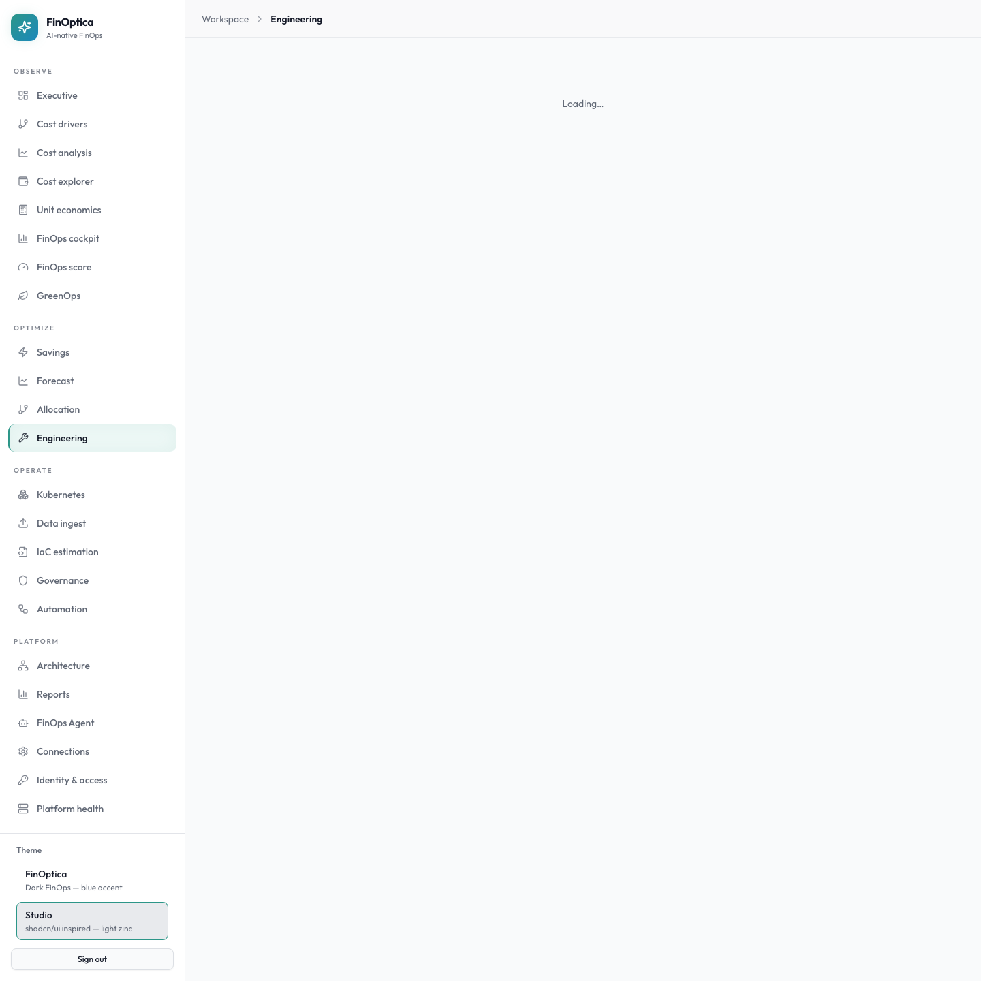Select Kubernetes in the sidebar
This screenshot has width=981, height=981.
point(92,495)
